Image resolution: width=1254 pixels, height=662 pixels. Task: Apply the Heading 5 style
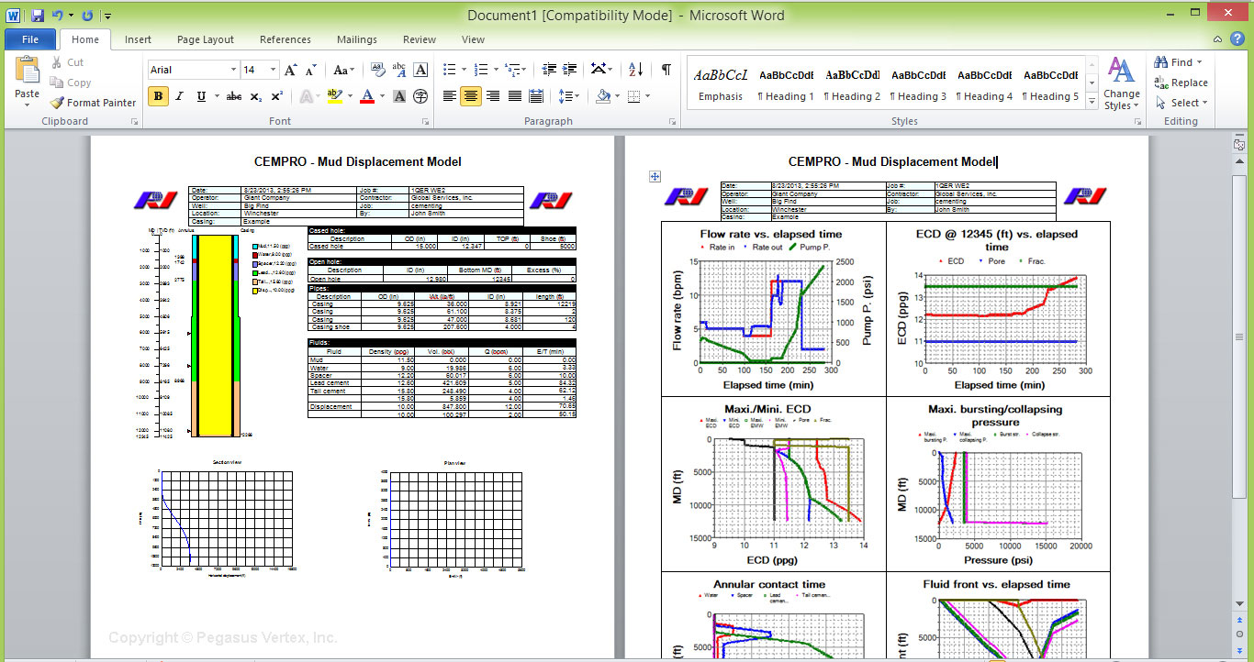click(1051, 84)
